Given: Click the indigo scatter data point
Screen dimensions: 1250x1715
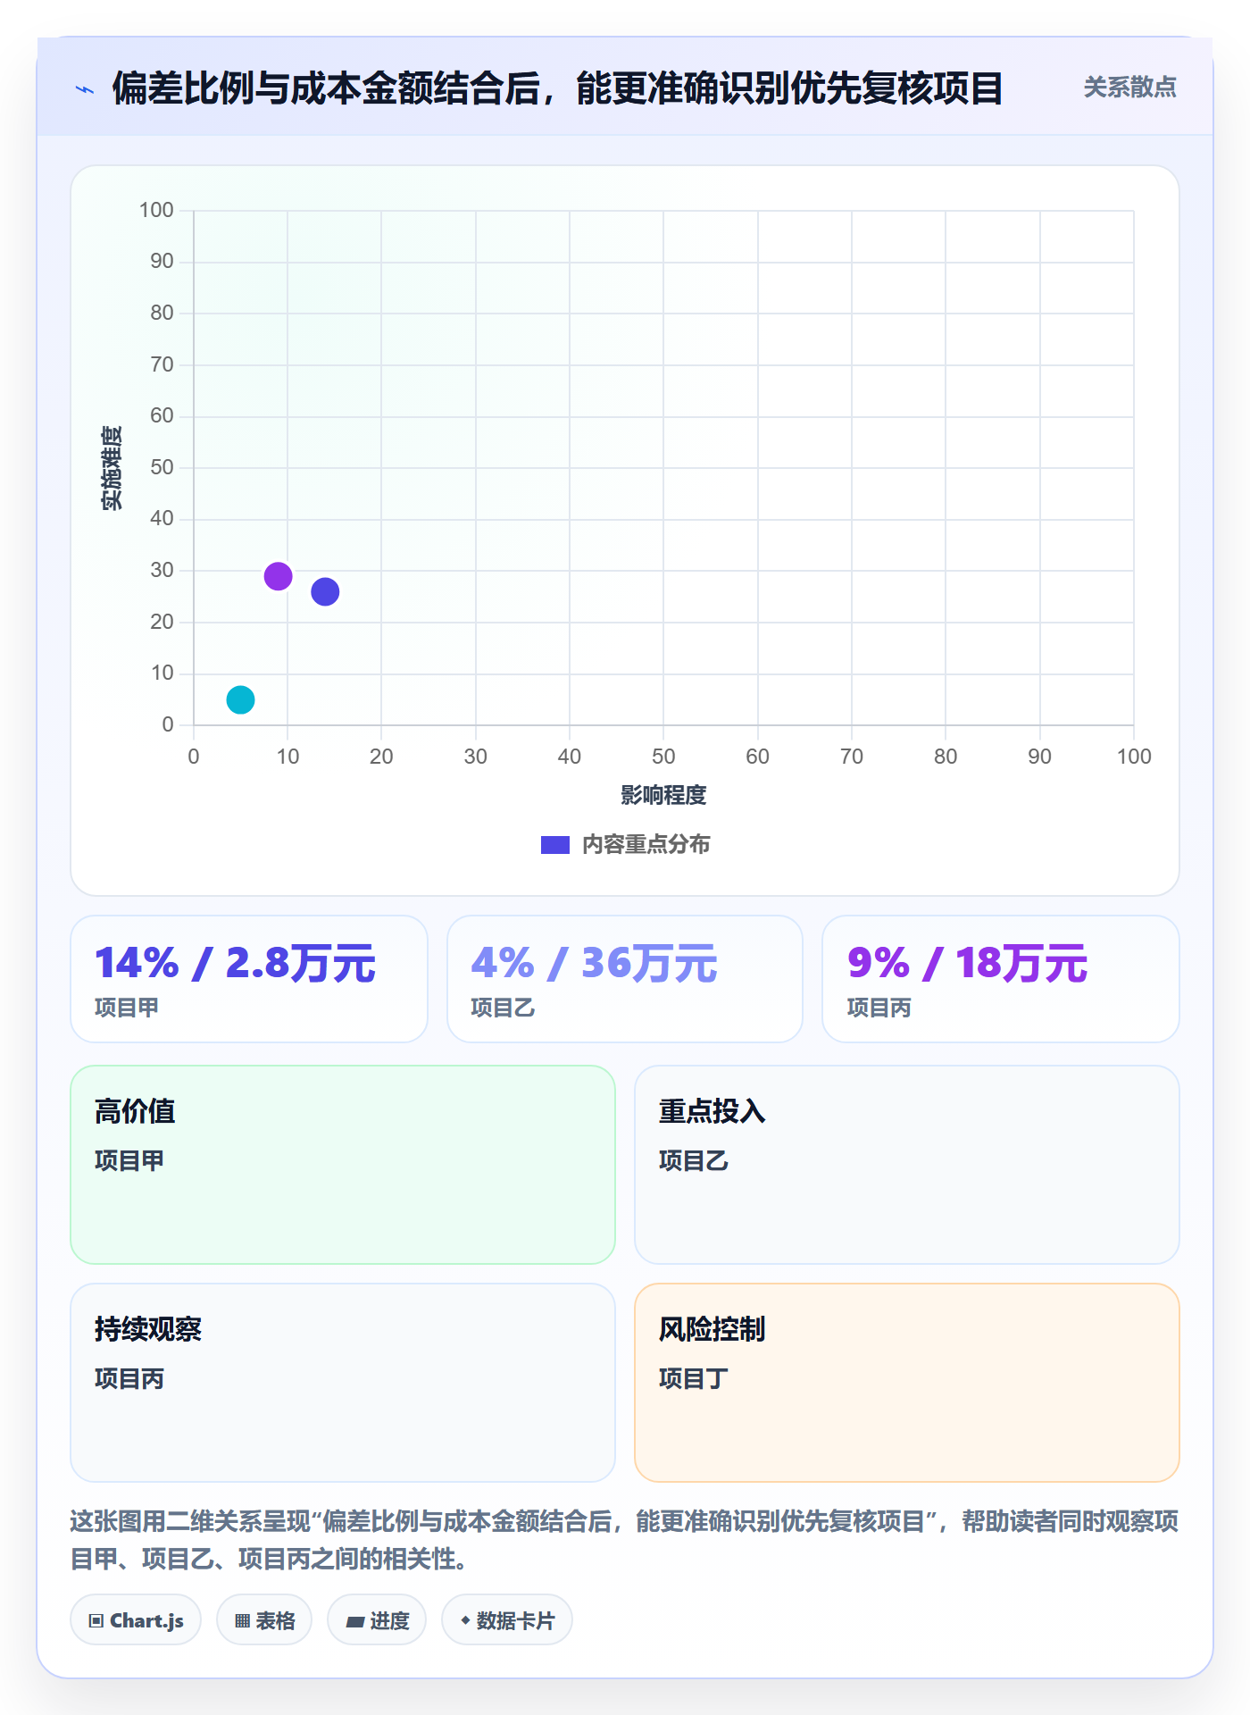Looking at the screenshot, I should click(x=325, y=591).
